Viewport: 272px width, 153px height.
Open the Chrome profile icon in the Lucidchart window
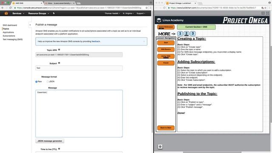[x=269, y=3]
